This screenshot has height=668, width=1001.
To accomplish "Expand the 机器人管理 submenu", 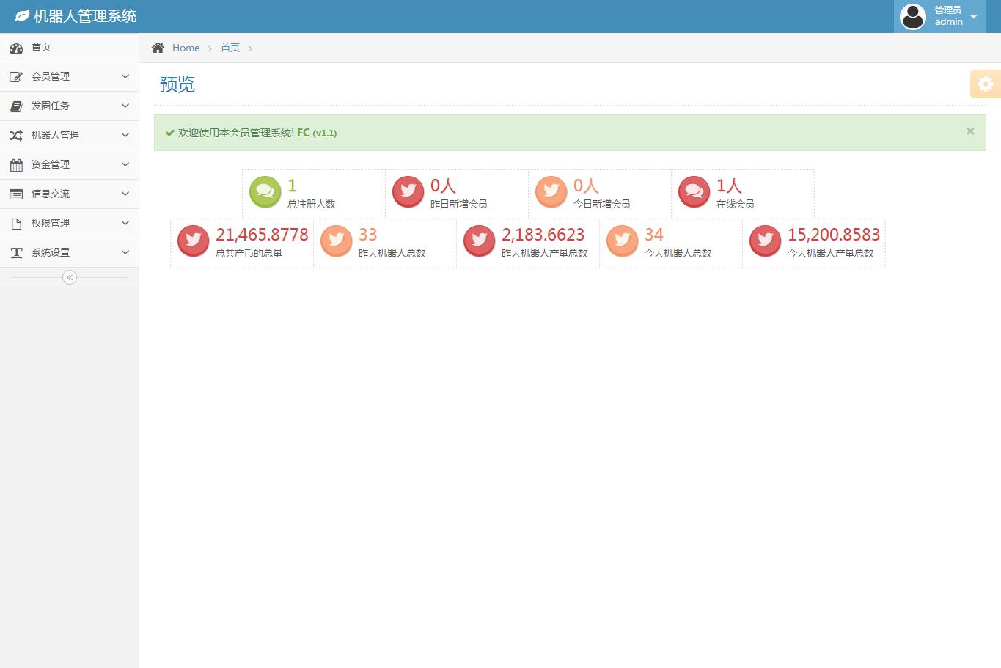I will click(69, 135).
